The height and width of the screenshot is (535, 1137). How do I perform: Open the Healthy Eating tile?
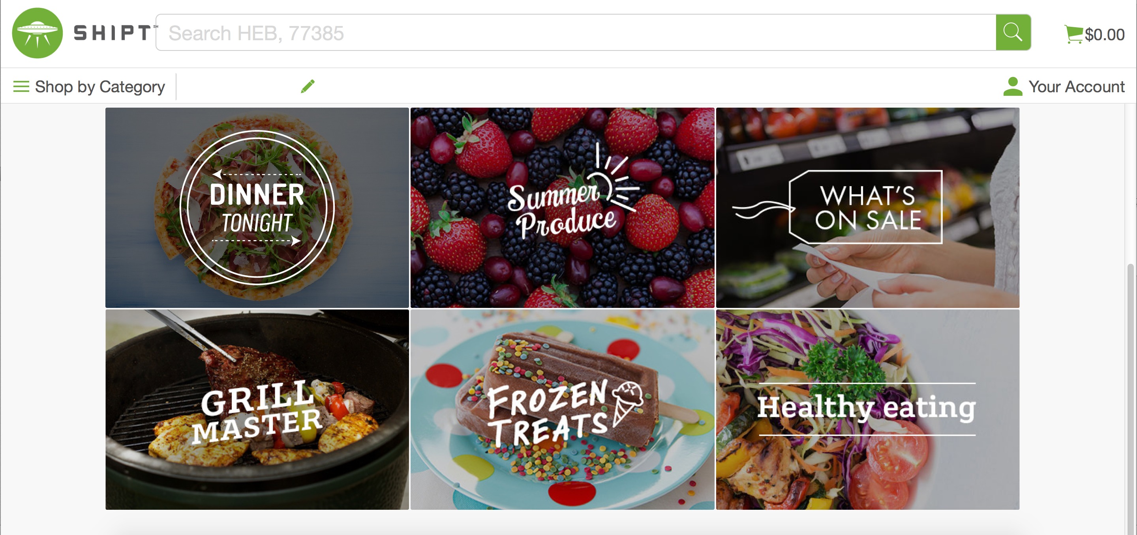pyautogui.click(x=867, y=409)
